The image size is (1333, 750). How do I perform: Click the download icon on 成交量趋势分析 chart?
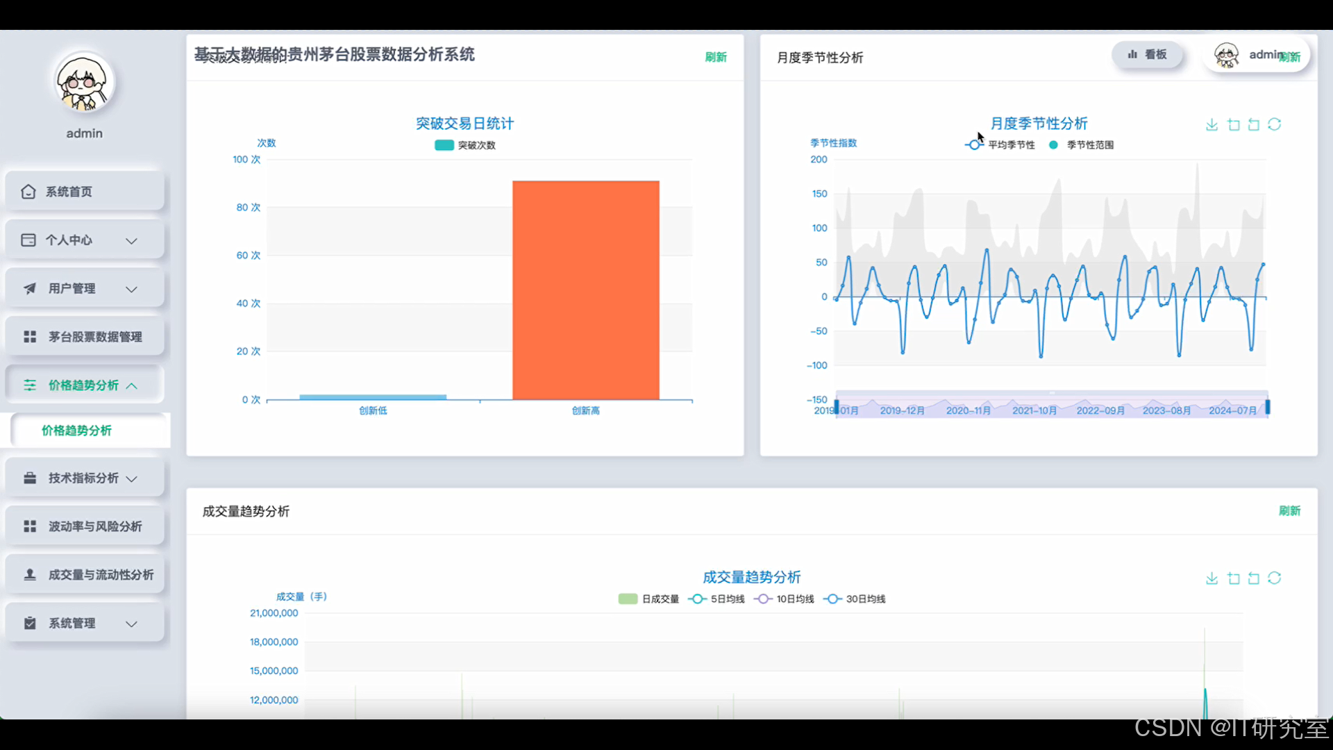tap(1212, 578)
